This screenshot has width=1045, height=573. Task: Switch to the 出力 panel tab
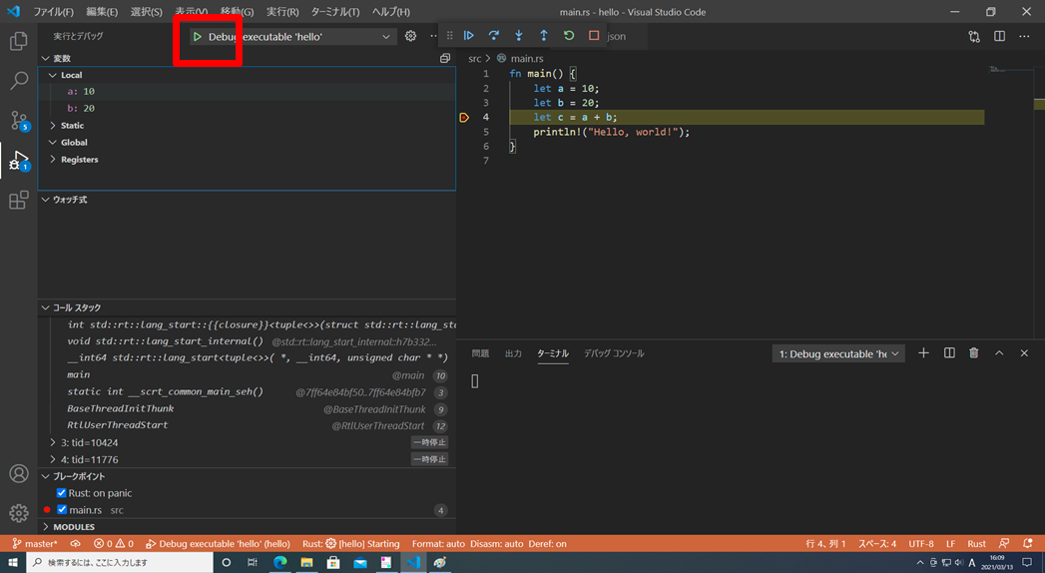coord(513,353)
